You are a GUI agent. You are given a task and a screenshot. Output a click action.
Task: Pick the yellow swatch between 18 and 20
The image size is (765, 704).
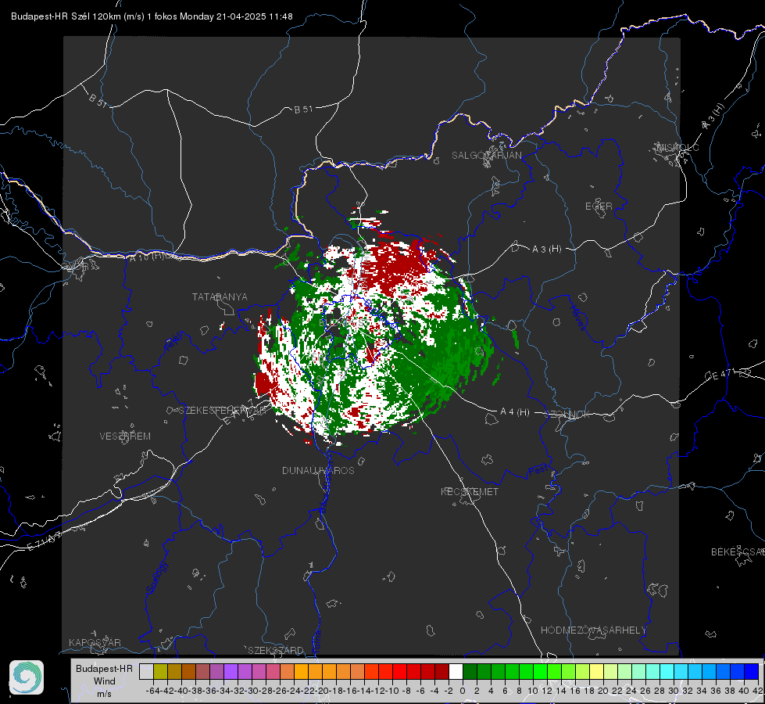coord(596,671)
